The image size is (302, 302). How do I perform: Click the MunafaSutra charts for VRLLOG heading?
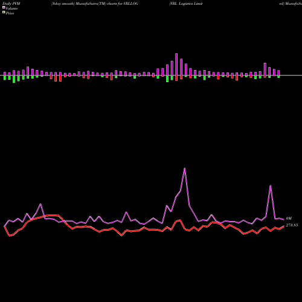pos(95,4)
